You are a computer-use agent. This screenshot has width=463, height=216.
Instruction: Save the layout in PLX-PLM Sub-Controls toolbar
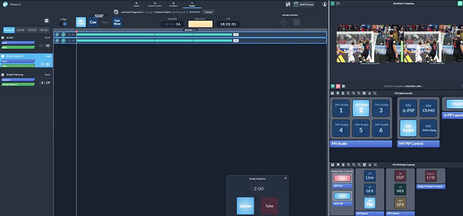pyautogui.click(x=332, y=165)
